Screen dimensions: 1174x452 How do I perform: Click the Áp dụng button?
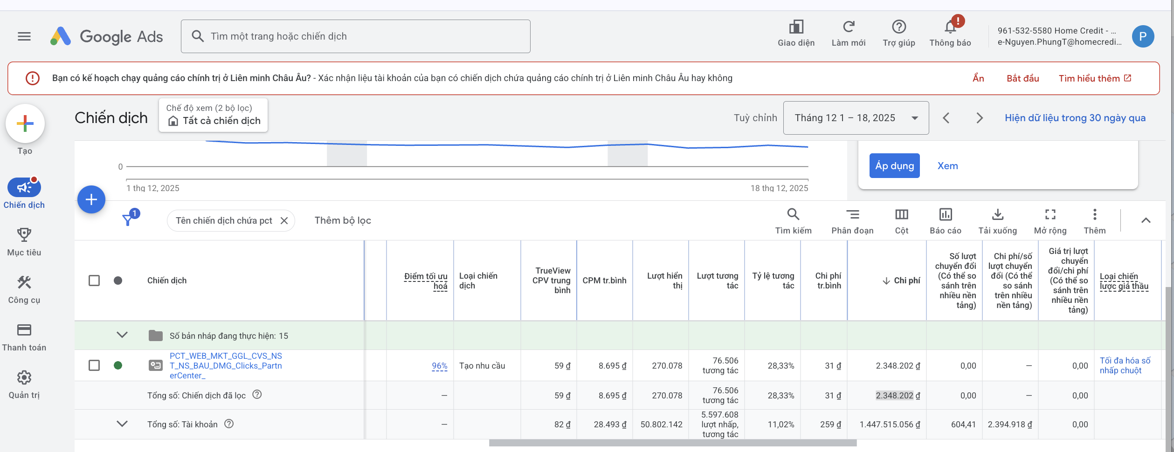(894, 166)
